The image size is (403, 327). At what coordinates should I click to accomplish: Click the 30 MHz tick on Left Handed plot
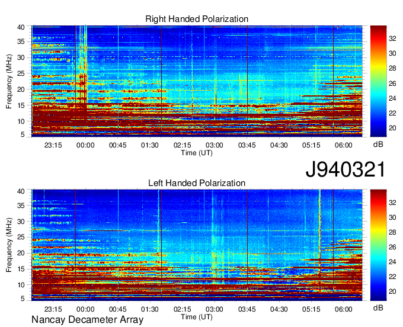[x=21, y=222]
